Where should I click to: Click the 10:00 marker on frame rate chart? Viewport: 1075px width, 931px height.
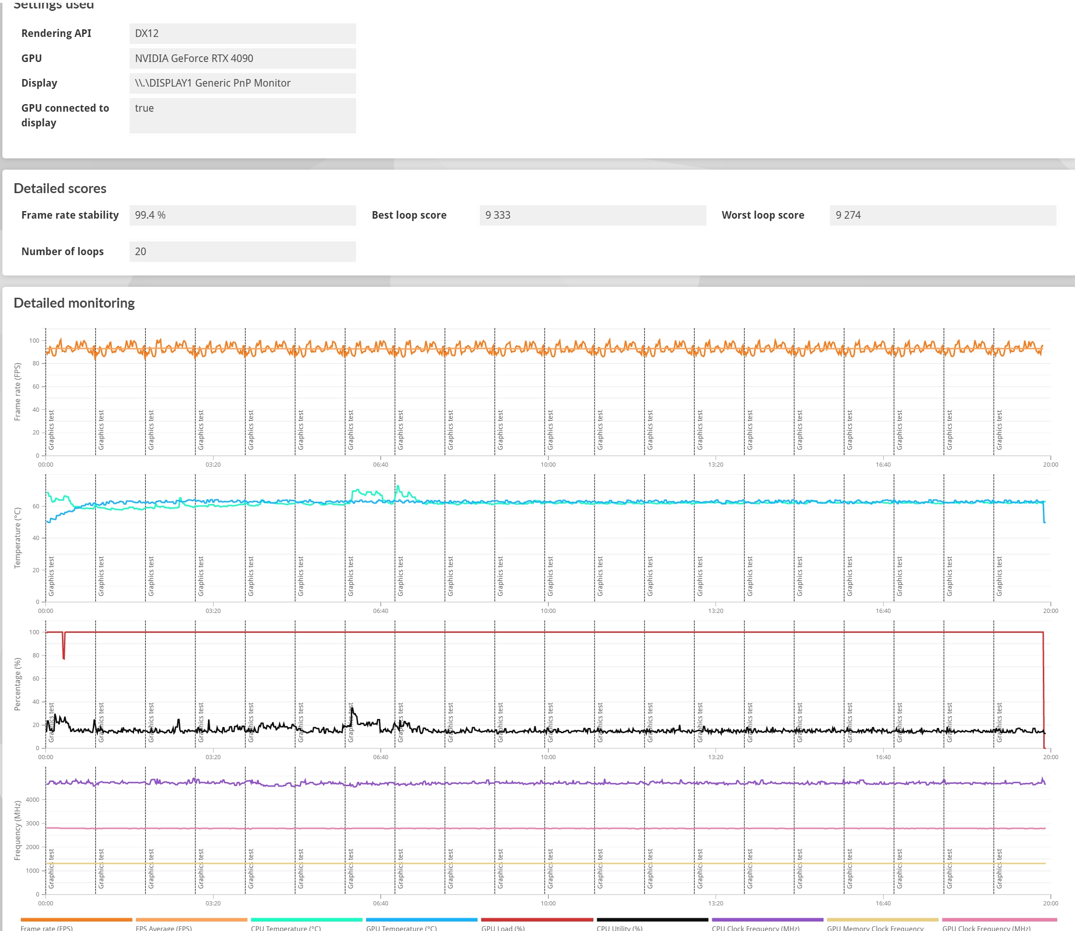[548, 464]
